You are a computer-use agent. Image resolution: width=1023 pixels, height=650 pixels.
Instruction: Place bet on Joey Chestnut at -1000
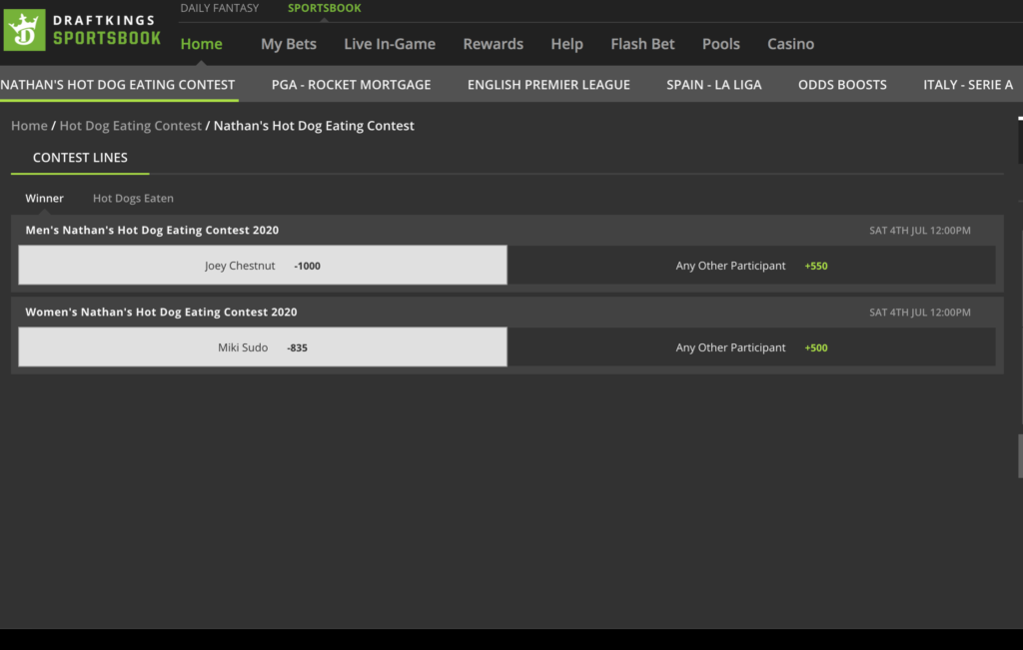point(262,266)
